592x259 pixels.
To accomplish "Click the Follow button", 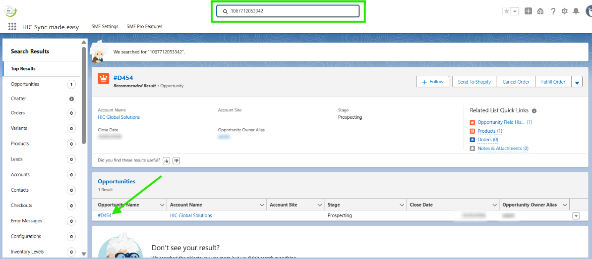I will [x=433, y=82].
